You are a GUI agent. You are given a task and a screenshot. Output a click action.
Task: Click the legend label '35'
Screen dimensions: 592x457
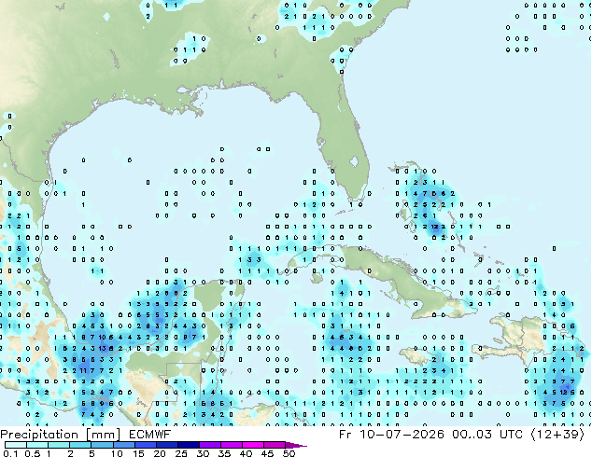click(225, 453)
